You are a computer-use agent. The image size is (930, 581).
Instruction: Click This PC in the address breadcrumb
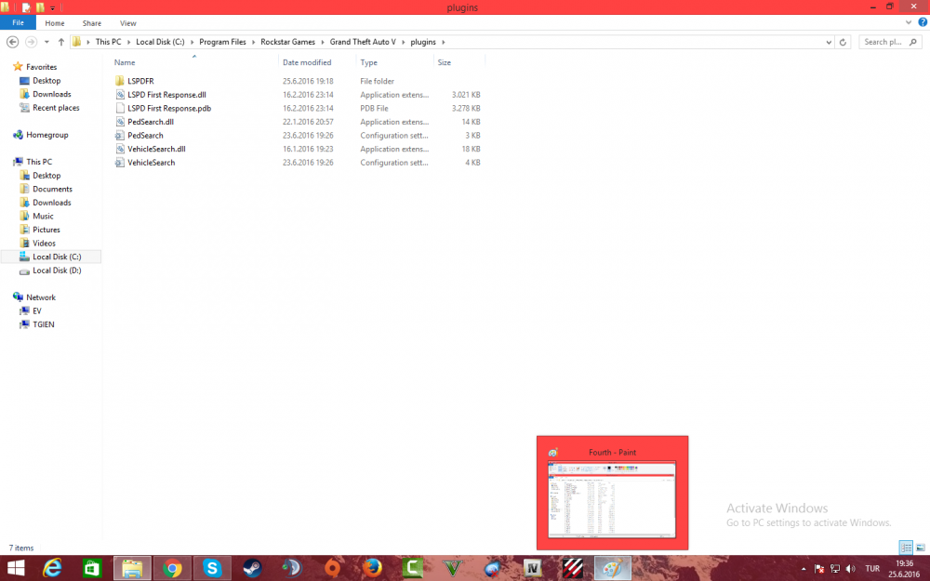pos(108,42)
